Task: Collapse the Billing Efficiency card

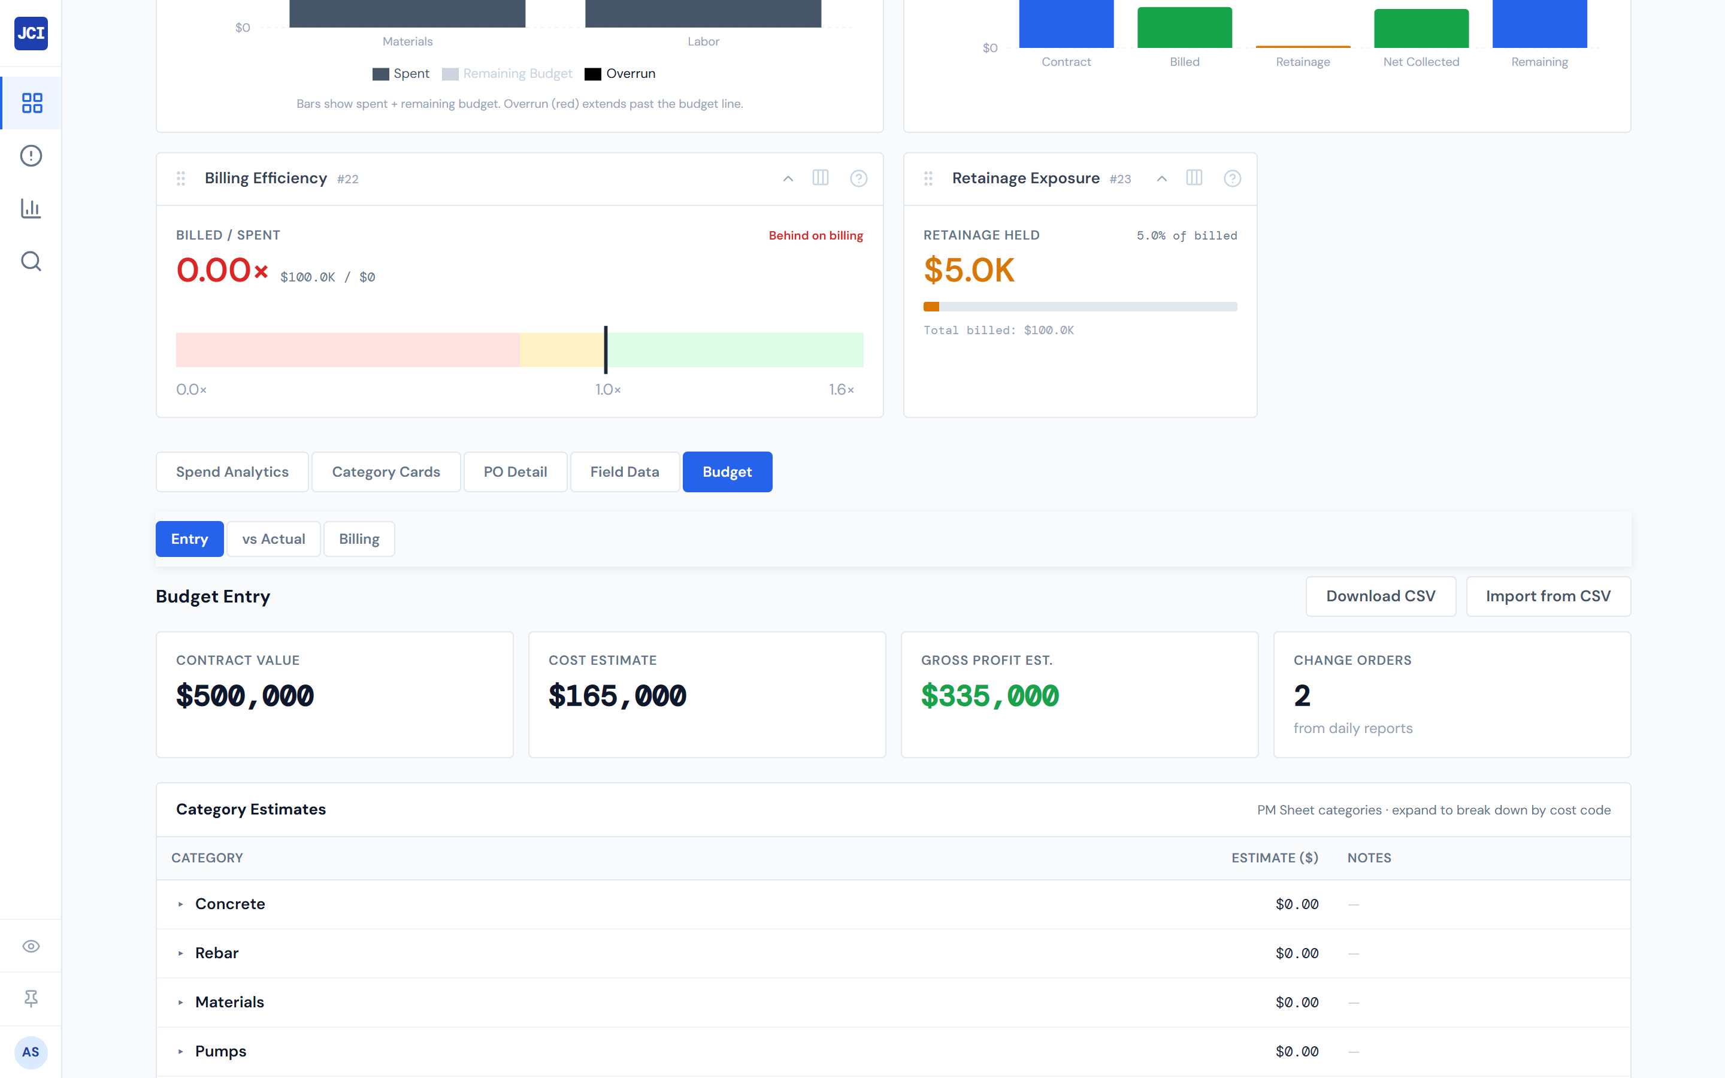Action: (788, 178)
